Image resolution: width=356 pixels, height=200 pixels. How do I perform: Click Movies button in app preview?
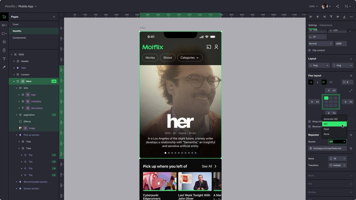(150, 58)
